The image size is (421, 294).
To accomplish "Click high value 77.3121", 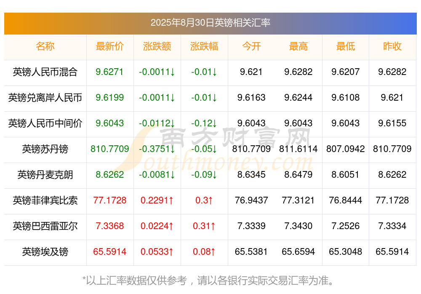I will (x=298, y=200).
